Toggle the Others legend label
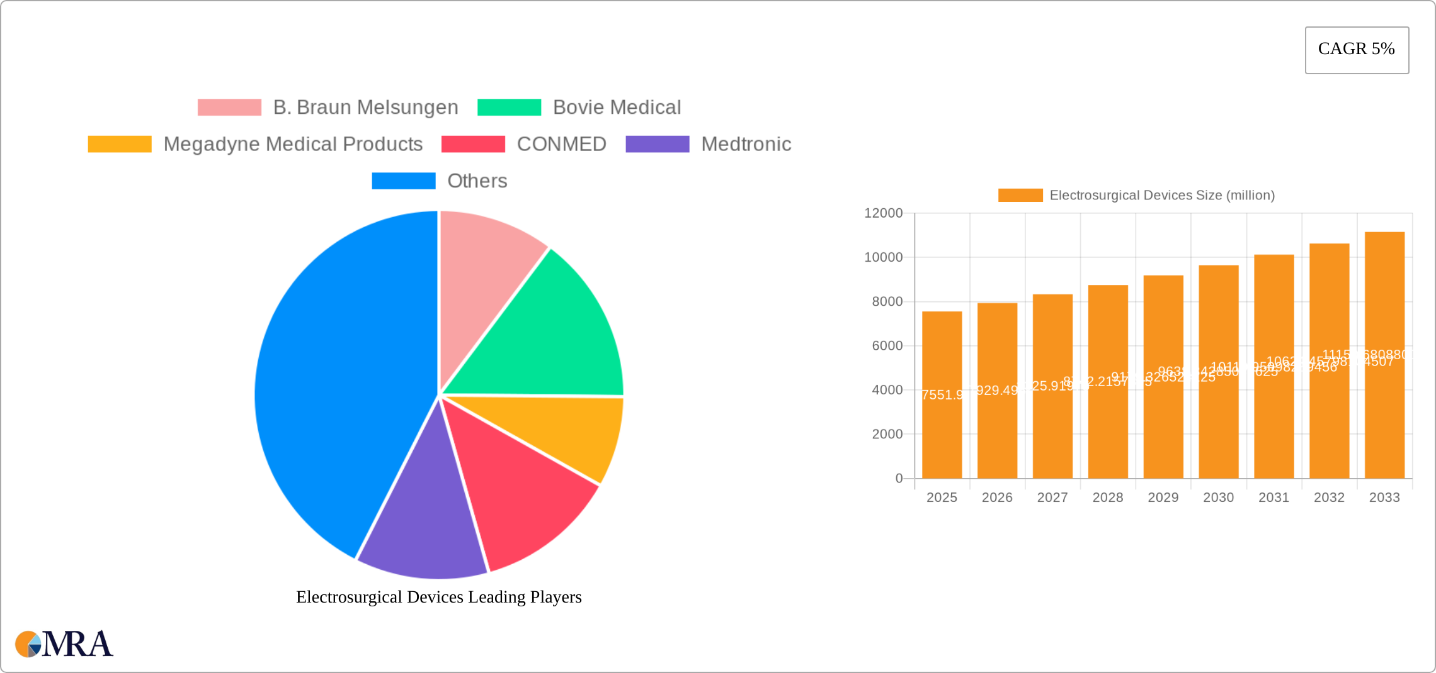Screen dimensions: 1436x673 point(477,181)
